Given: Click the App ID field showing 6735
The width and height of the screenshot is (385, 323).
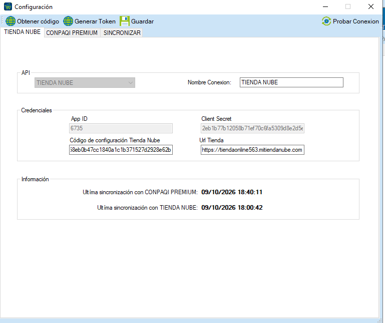Looking at the screenshot, I should click(x=121, y=128).
